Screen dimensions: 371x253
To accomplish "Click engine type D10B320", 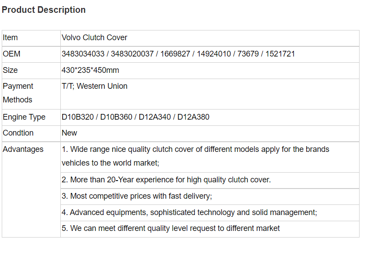I will (x=78, y=117).
